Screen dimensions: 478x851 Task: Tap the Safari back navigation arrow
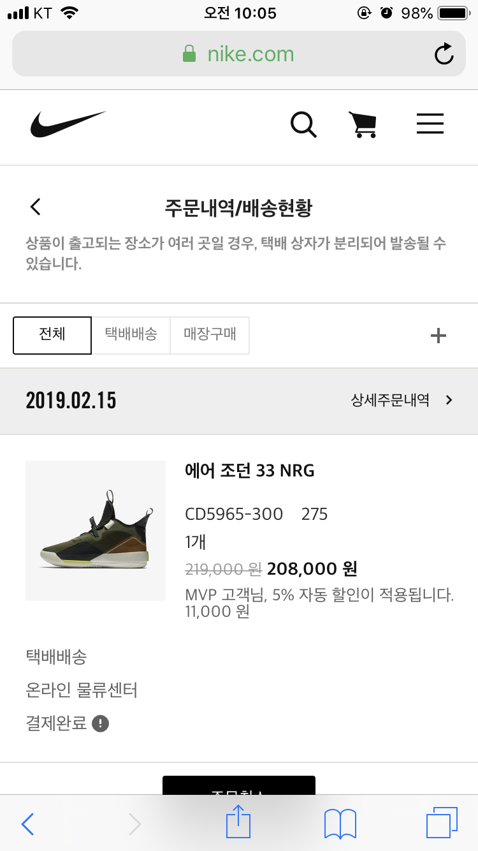27,824
